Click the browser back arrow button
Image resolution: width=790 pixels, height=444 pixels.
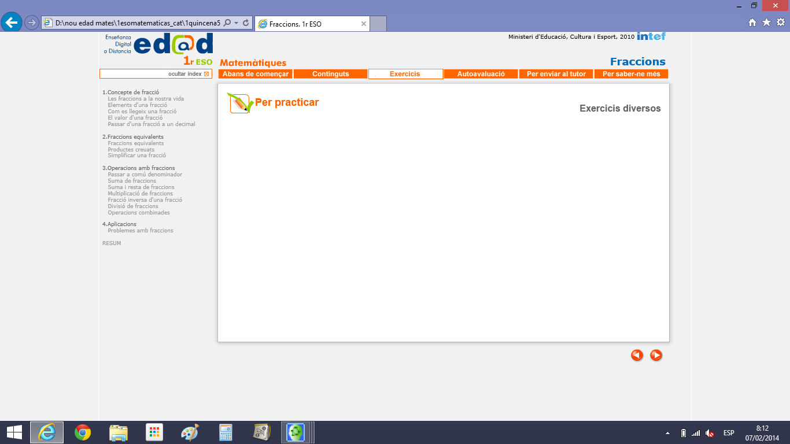point(12,23)
